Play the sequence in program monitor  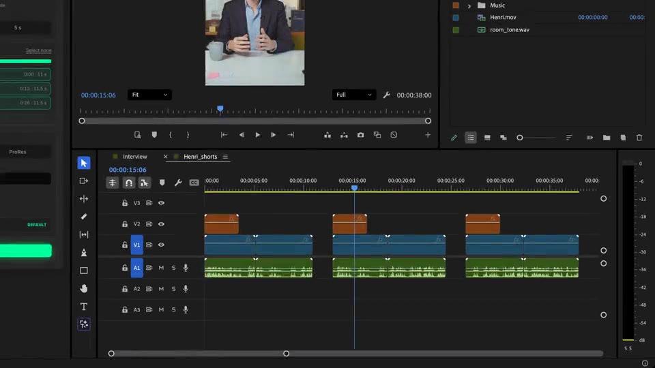[257, 135]
